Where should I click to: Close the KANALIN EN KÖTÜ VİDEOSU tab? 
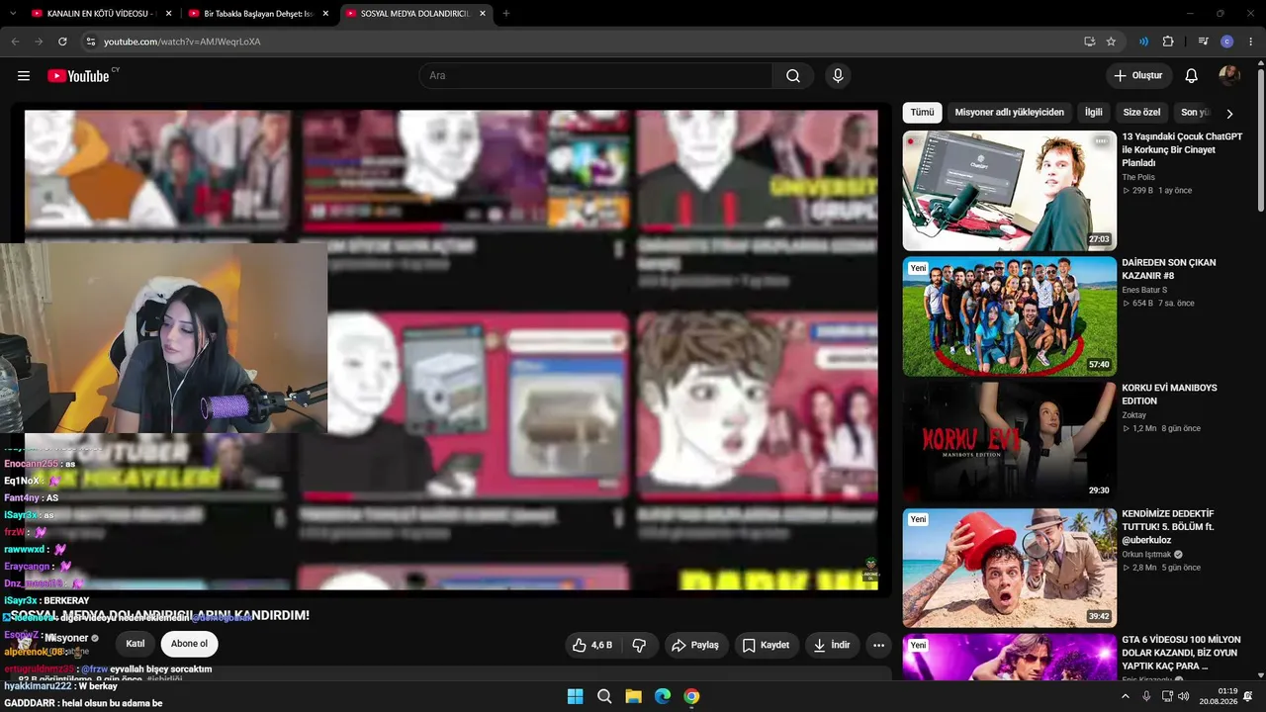168,14
